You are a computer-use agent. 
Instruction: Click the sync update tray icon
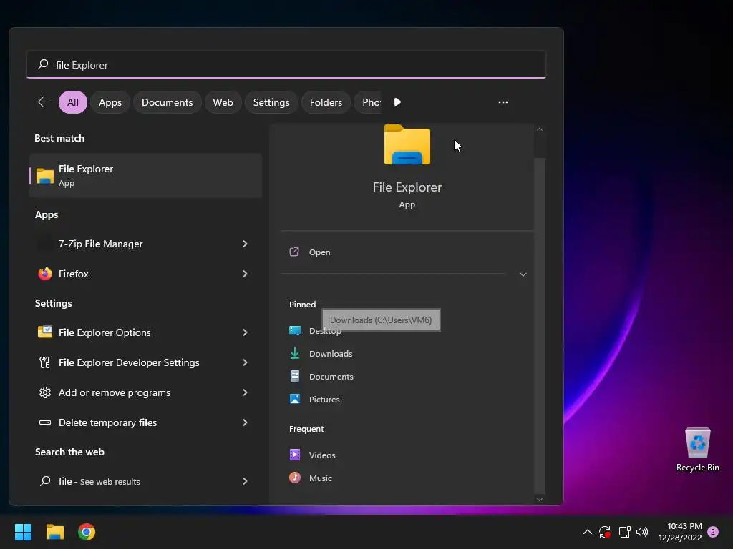pos(605,532)
